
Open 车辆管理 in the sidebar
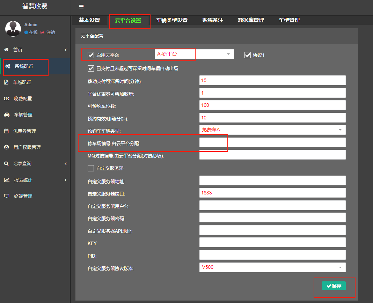pos(23,114)
